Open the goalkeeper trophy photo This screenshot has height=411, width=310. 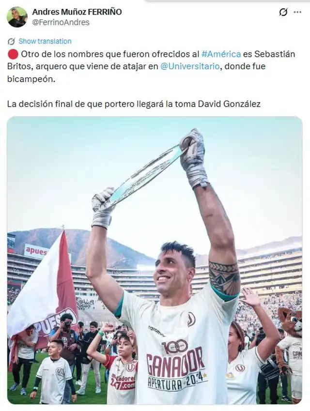pyautogui.click(x=155, y=260)
